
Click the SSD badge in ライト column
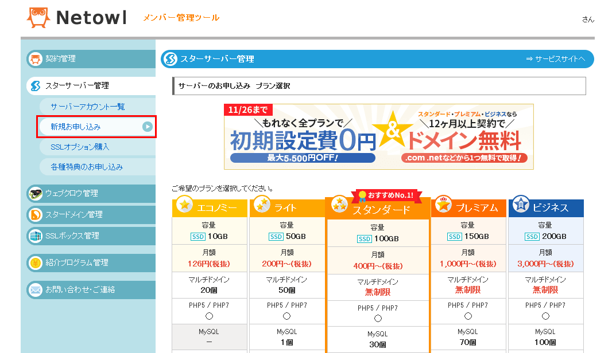276,237
